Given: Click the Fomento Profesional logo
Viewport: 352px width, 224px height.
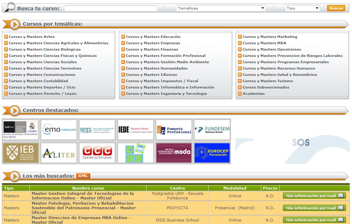Looking at the screenshot, I should 174,130.
